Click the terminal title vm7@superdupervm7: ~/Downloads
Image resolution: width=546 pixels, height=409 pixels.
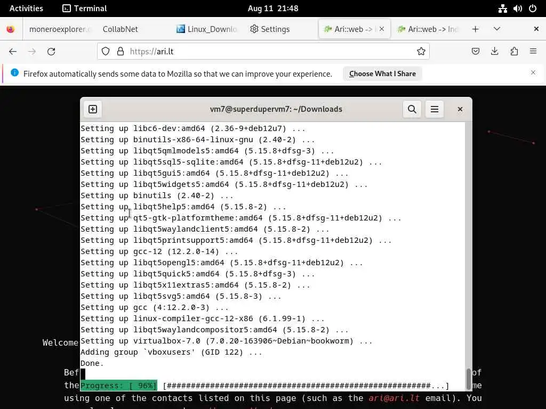click(276, 109)
